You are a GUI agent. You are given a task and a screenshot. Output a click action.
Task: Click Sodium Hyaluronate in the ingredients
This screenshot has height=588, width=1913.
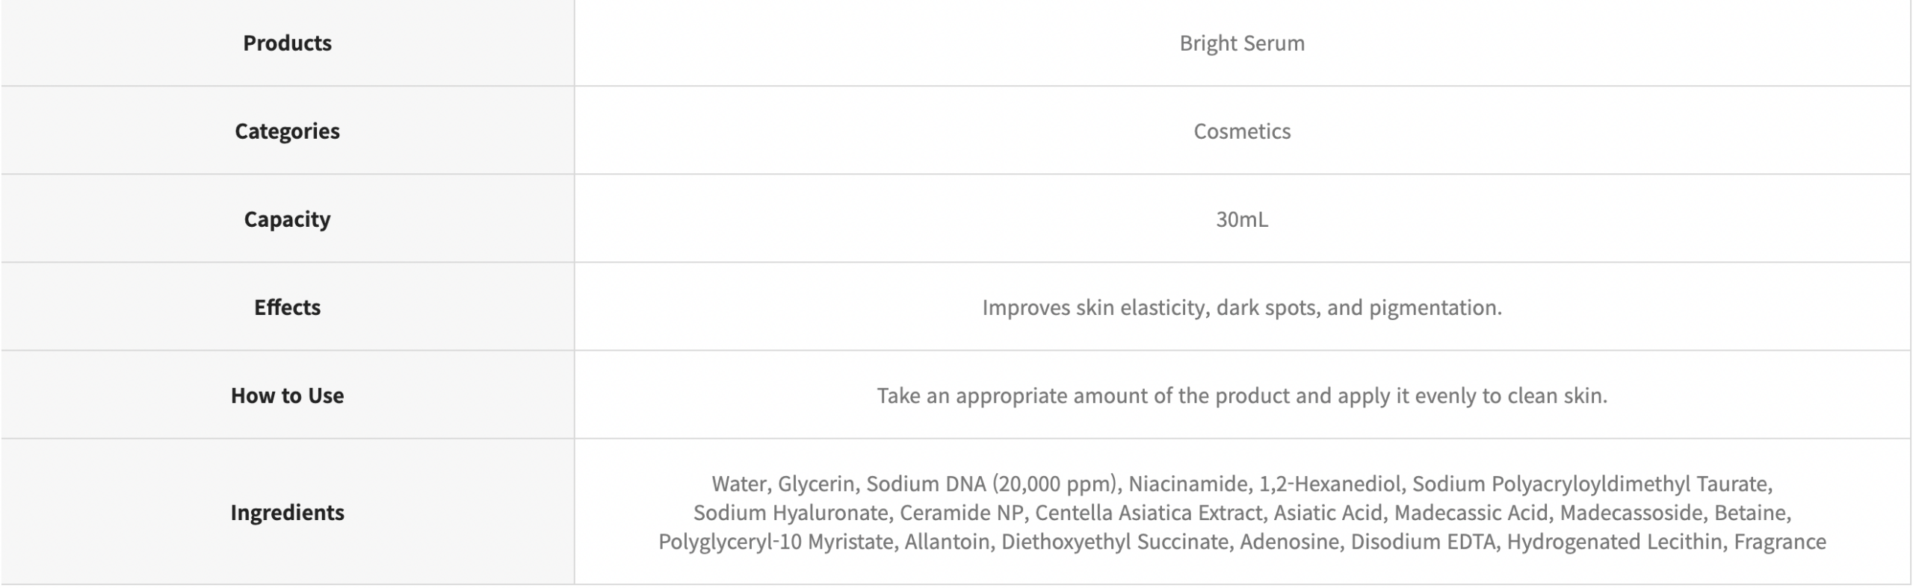click(x=791, y=513)
